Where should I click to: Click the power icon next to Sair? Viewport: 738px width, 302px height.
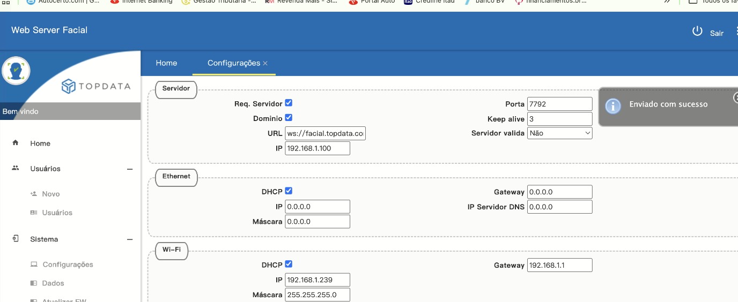tap(697, 31)
